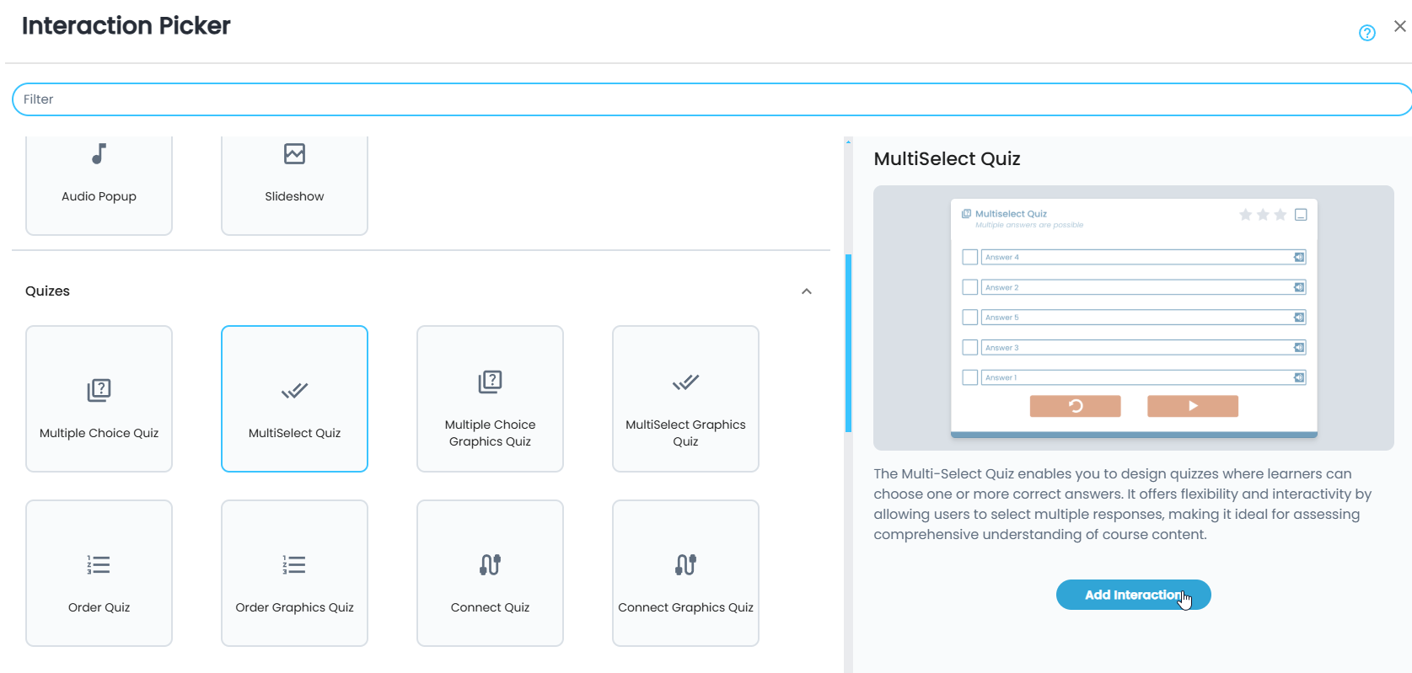Viewport: 1412px width, 673px height.
Task: Pick the Order Quiz numbered list icon
Action: (99, 564)
